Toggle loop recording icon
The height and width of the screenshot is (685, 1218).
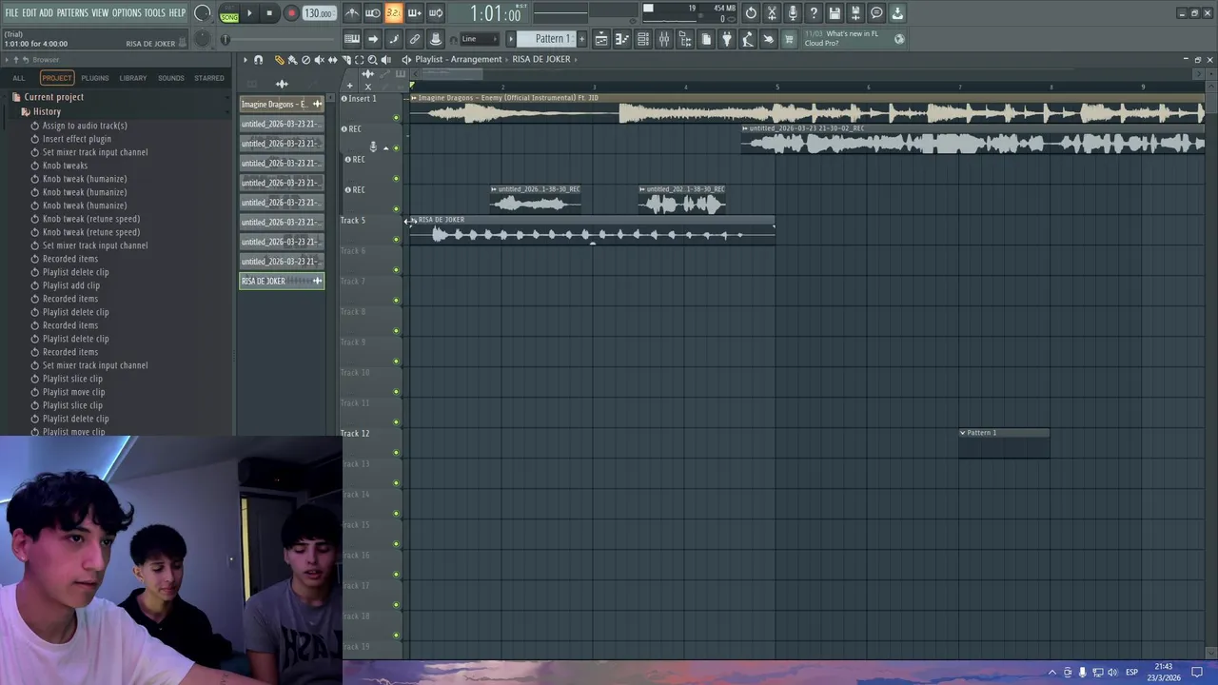pyautogui.click(x=436, y=13)
